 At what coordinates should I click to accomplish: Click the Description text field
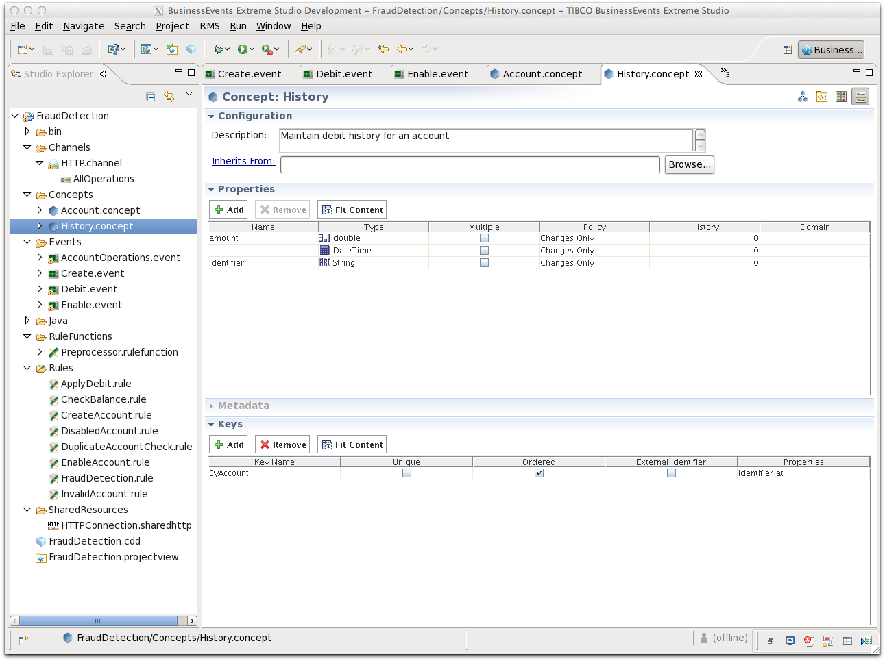(x=485, y=140)
